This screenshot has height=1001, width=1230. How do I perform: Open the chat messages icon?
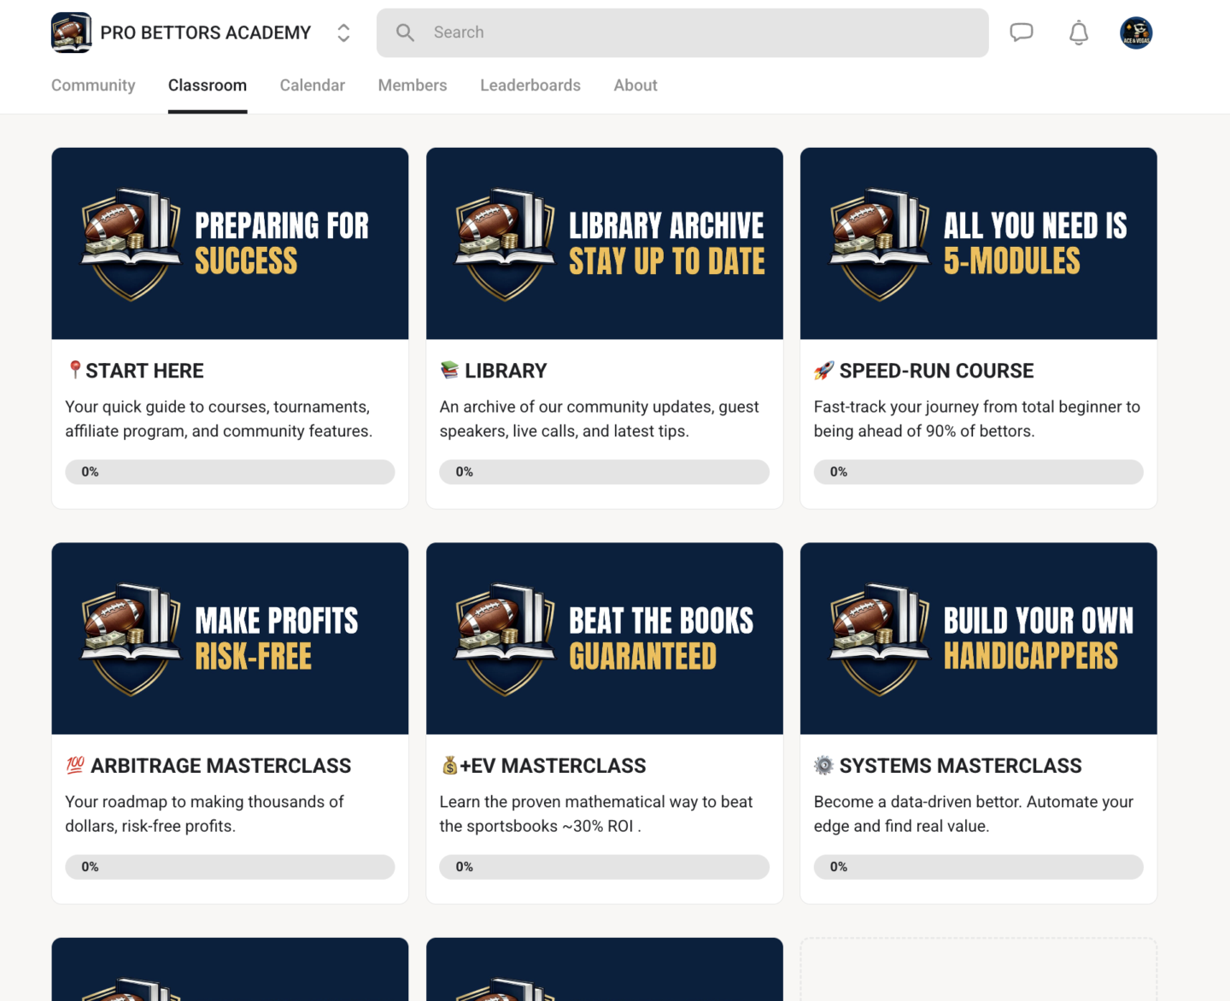tap(1022, 32)
